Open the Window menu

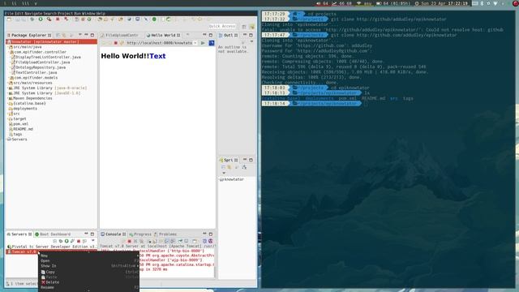pos(88,14)
